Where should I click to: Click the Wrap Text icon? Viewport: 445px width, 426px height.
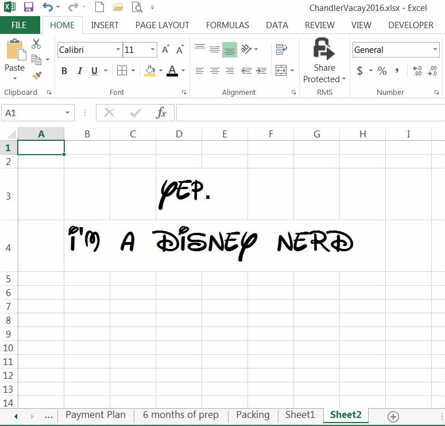point(281,49)
